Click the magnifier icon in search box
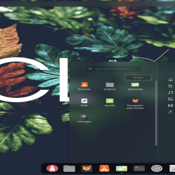The width and height of the screenshot is (175, 175). pos(90,69)
